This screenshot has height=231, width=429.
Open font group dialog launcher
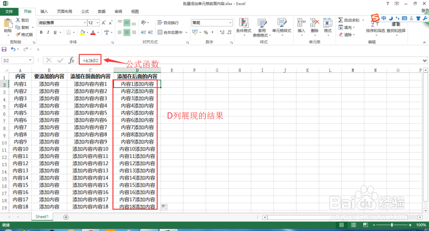click(x=112, y=42)
